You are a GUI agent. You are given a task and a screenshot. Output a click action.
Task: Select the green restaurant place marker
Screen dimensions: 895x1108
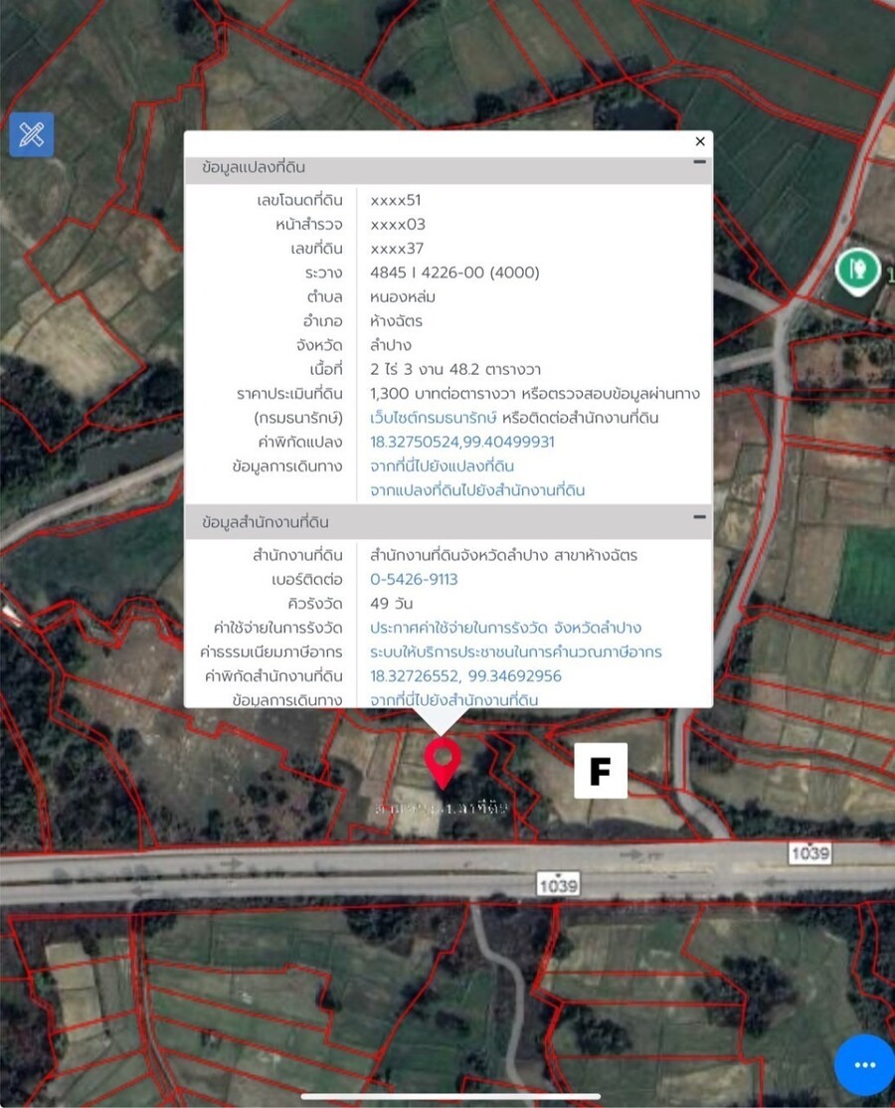pyautogui.click(x=855, y=269)
